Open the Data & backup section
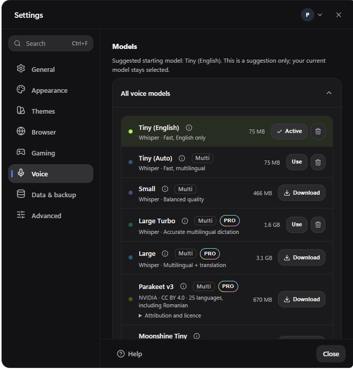 click(x=51, y=195)
